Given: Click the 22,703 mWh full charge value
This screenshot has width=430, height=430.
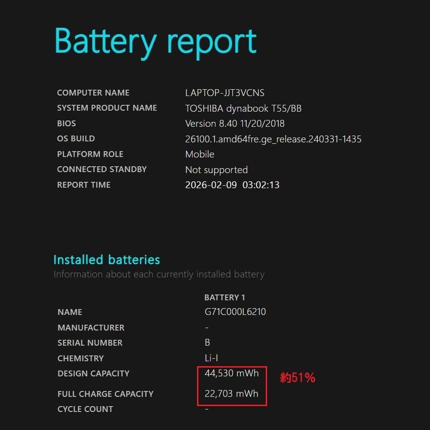Looking at the screenshot, I should coord(232,394).
